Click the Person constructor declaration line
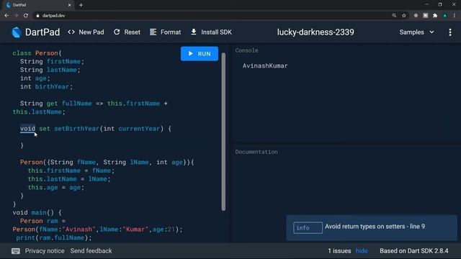 (107, 162)
